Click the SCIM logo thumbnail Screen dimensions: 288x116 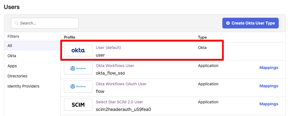78,104
